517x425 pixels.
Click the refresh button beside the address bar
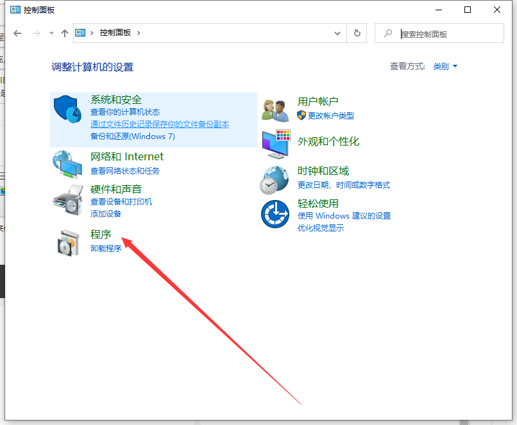357,33
